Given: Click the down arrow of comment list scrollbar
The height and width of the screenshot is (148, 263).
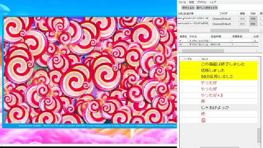Looking at the screenshot, I should click(x=259, y=145).
